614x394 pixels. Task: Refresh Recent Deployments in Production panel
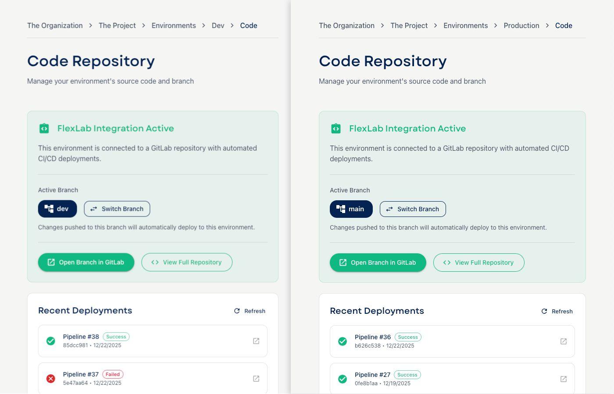[557, 311]
